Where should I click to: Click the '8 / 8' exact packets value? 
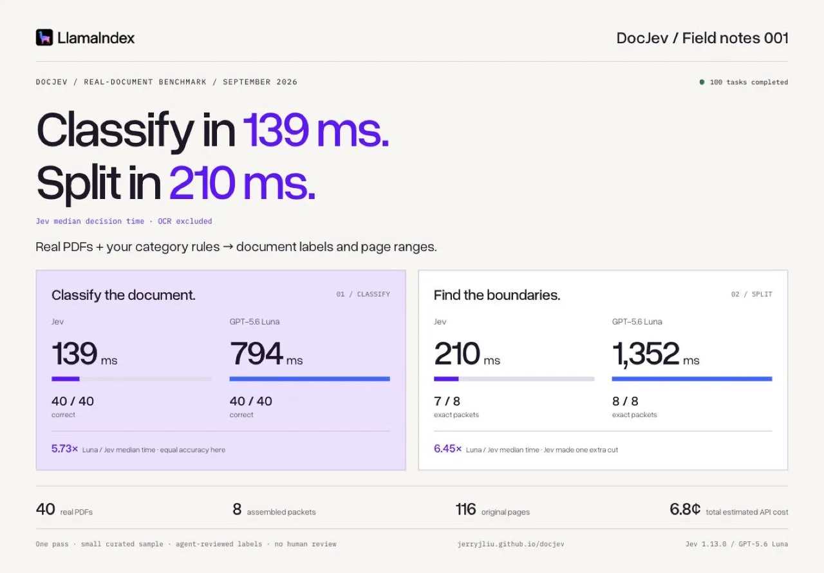click(x=625, y=401)
